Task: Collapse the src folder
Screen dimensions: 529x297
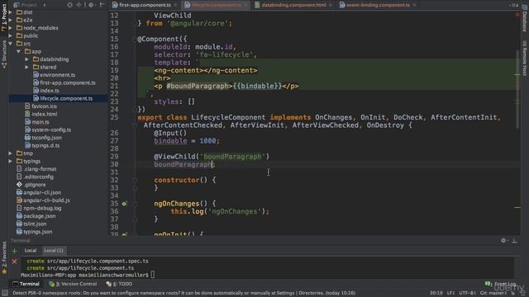Action: click(11, 44)
